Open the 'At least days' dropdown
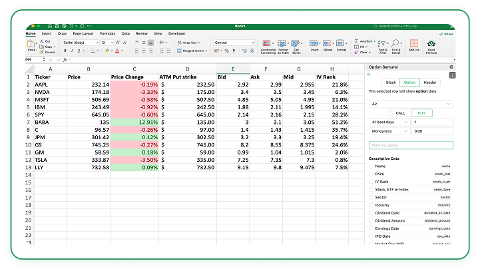 pyautogui.click(x=389, y=122)
